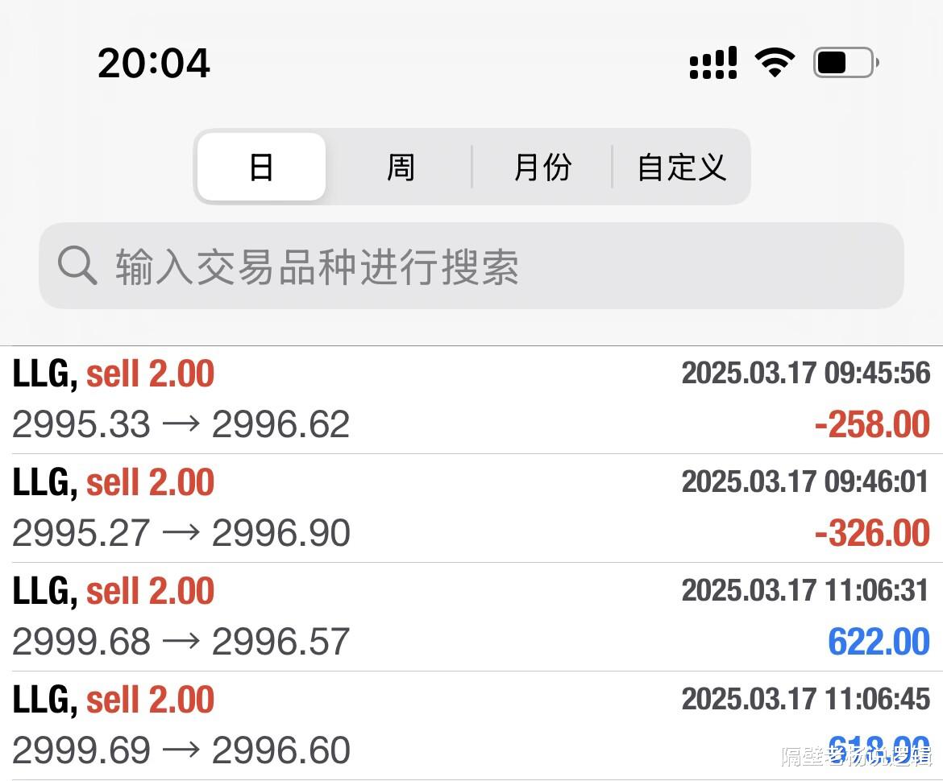The width and height of the screenshot is (943, 781).
Task: Tap the battery indicator icon
Action: 845,62
